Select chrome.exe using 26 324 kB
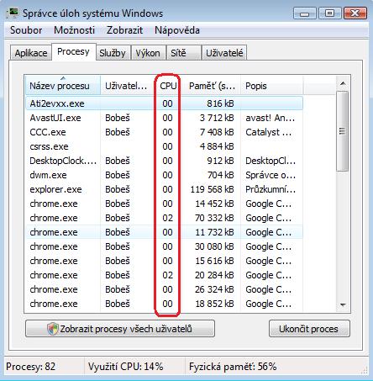Screen dimensions: 373x381 coord(164,289)
